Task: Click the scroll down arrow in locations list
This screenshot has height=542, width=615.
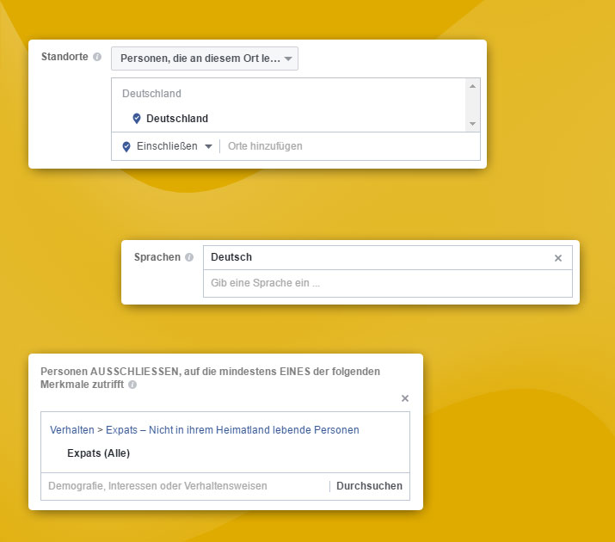Action: (x=472, y=124)
